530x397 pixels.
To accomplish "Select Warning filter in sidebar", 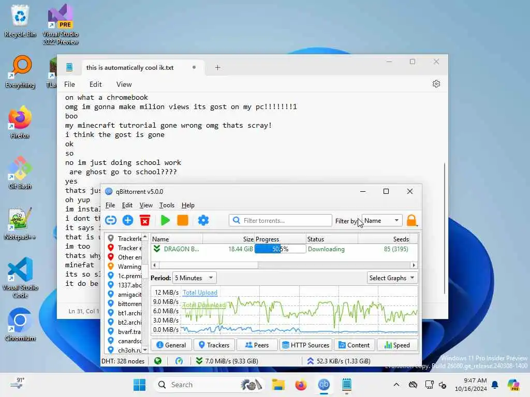I will point(125,266).
